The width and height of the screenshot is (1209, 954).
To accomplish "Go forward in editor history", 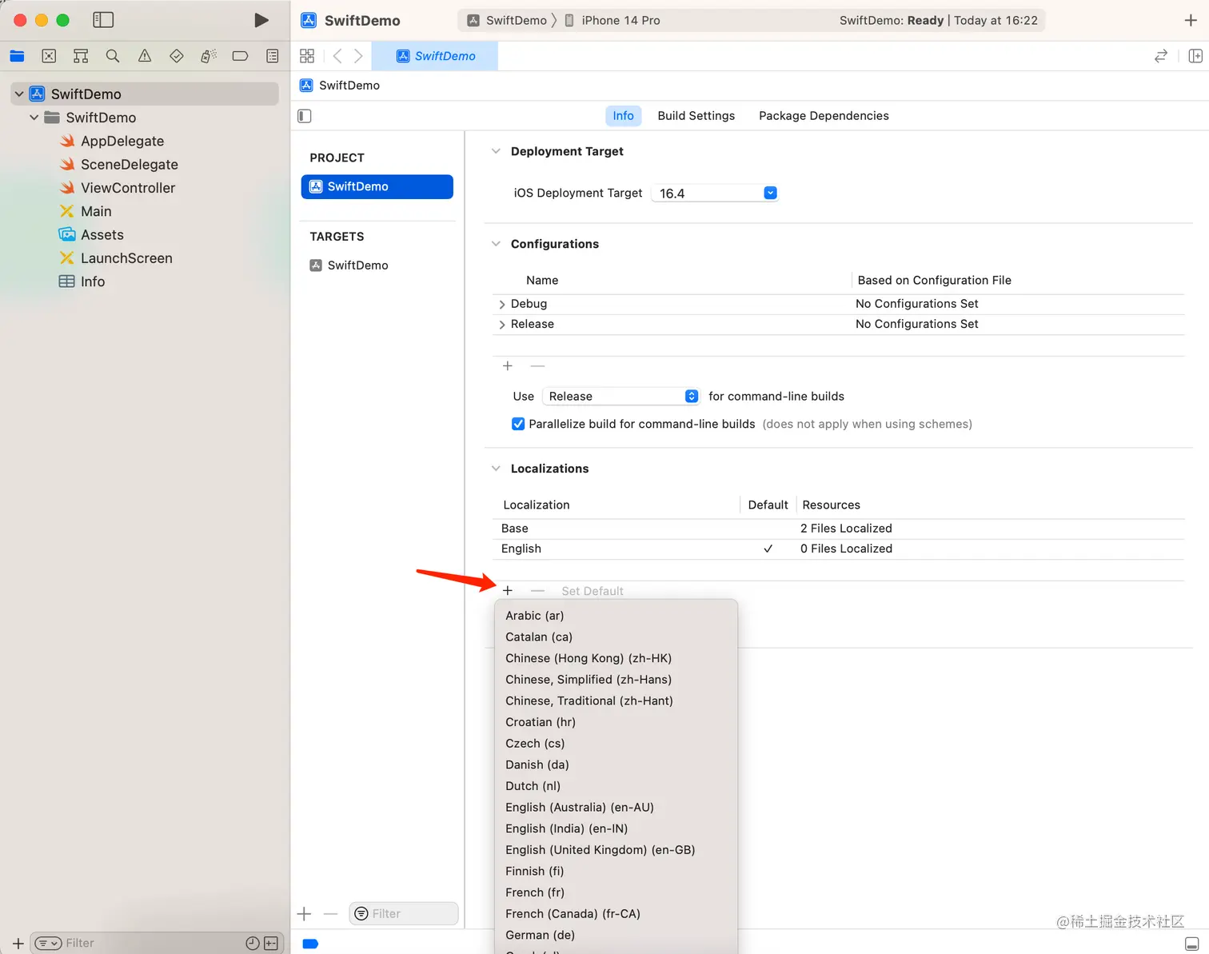I will (x=358, y=56).
